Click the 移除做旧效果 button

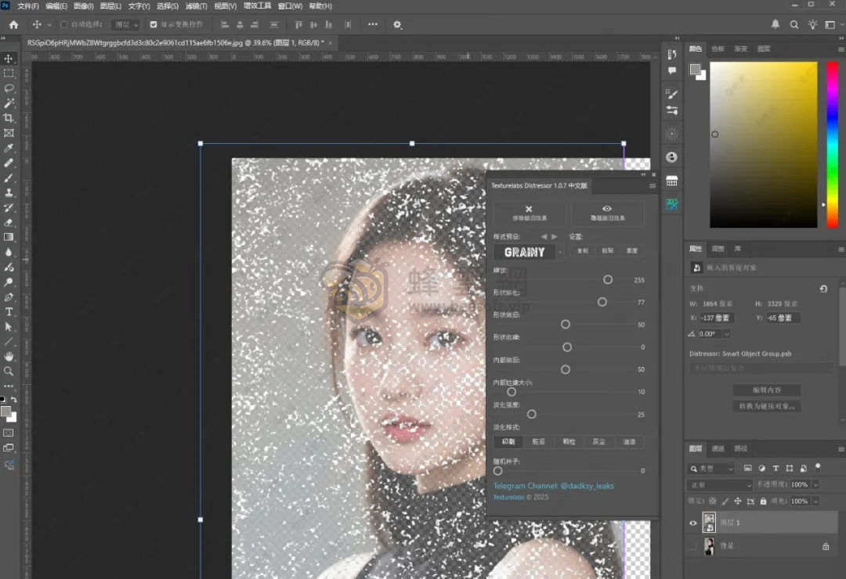(530, 213)
